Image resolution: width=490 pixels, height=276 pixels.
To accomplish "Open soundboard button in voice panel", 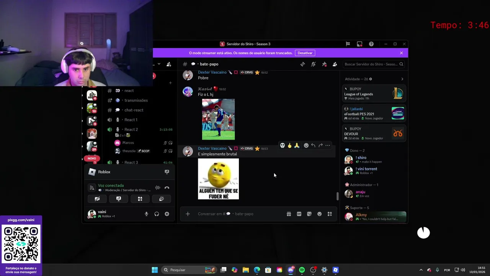I will coord(162,199).
